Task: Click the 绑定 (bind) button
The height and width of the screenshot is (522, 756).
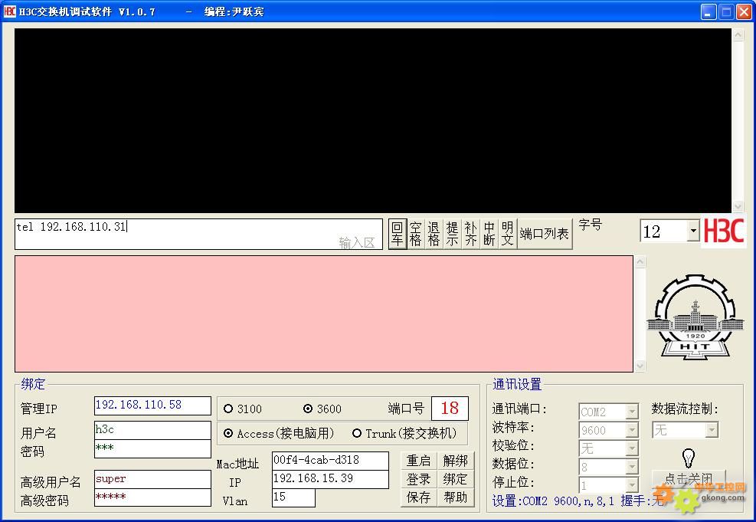Action: click(x=455, y=479)
